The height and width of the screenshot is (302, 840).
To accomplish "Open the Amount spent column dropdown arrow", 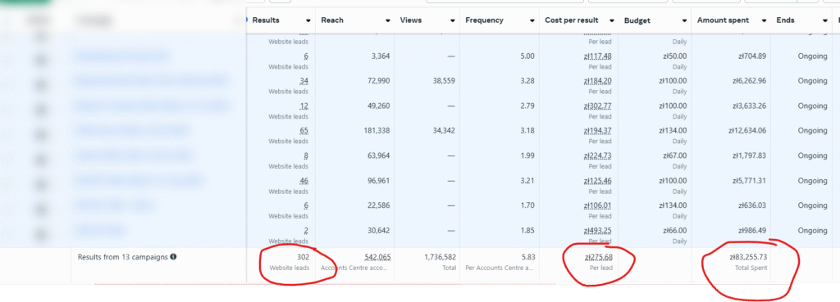I will [x=764, y=20].
